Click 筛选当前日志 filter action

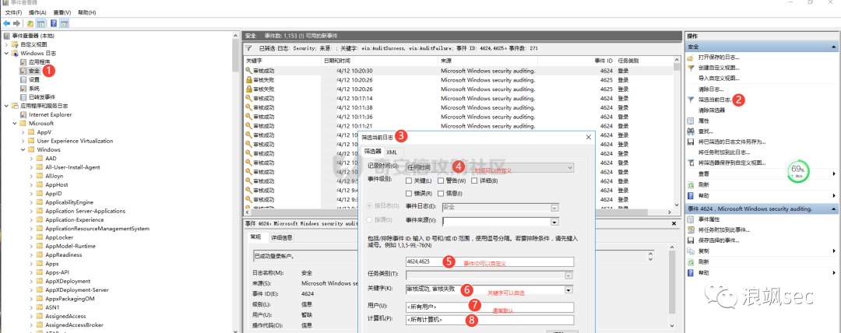tap(714, 100)
